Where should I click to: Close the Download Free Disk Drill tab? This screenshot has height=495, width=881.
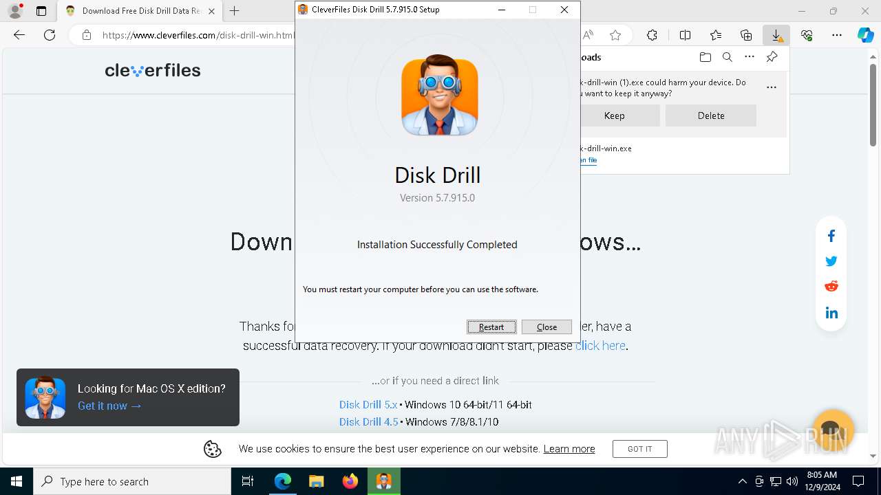pos(211,11)
